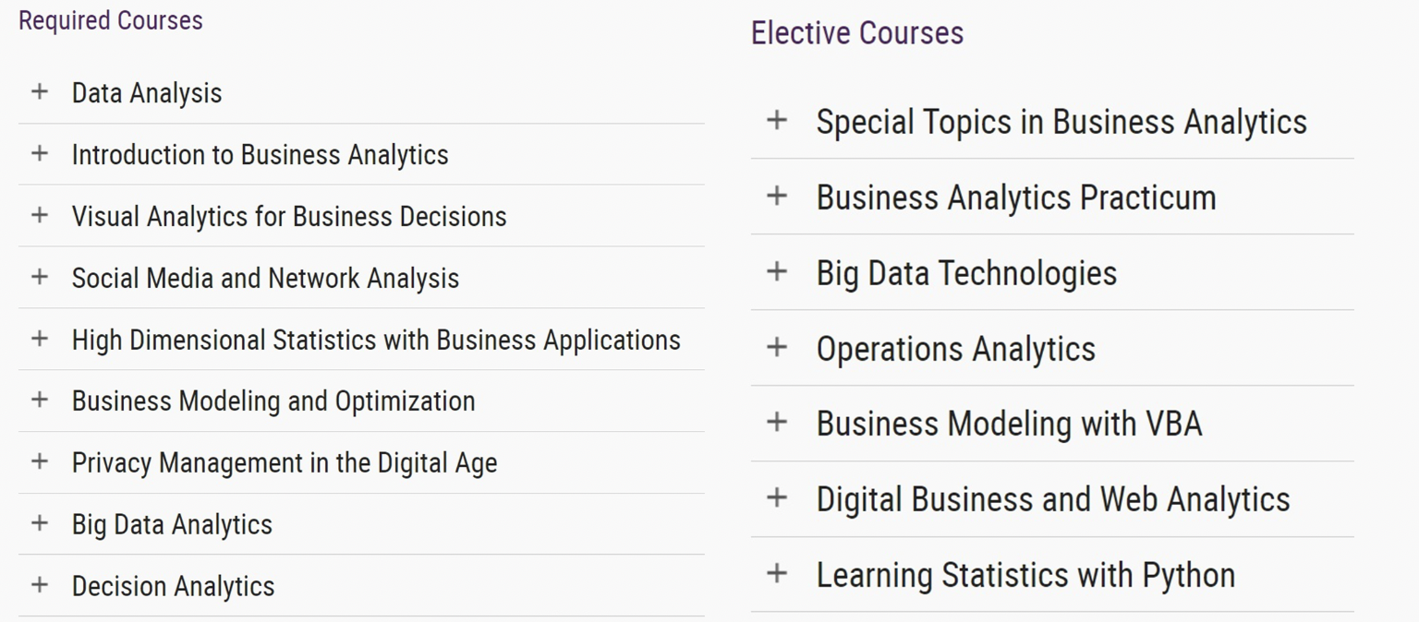Expand High Dimensional Statistics with Business Applications
The image size is (1419, 622).
(x=361, y=340)
